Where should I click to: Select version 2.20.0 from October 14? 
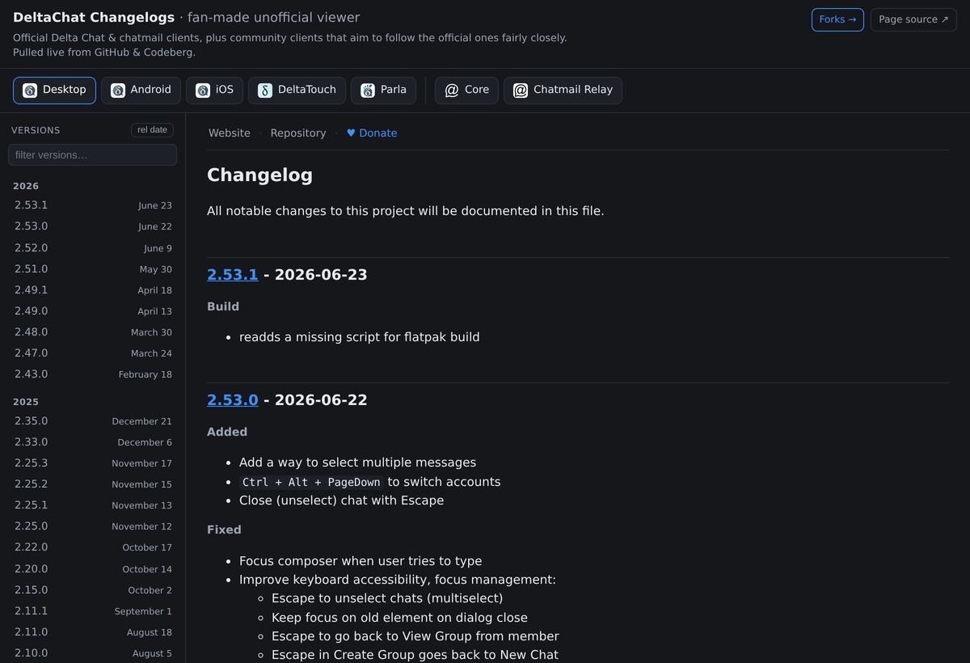point(92,569)
